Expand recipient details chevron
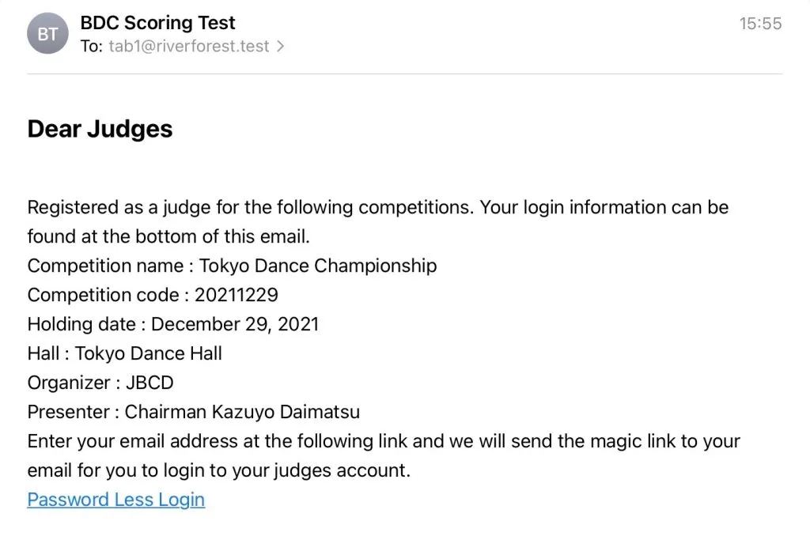Image resolution: width=810 pixels, height=547 pixels. 280,47
